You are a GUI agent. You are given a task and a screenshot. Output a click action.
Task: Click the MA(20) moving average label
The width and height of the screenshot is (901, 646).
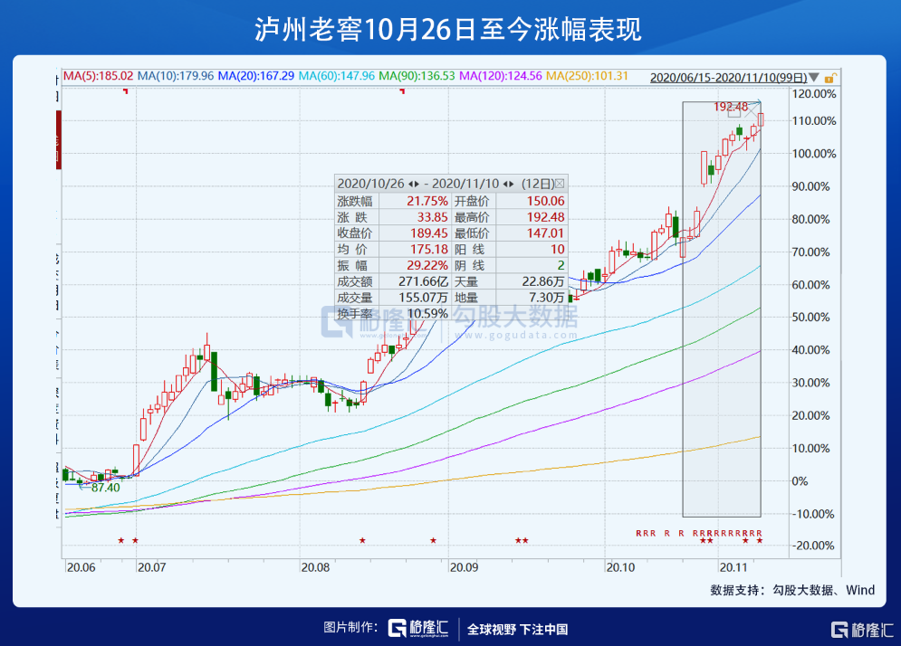coord(255,76)
